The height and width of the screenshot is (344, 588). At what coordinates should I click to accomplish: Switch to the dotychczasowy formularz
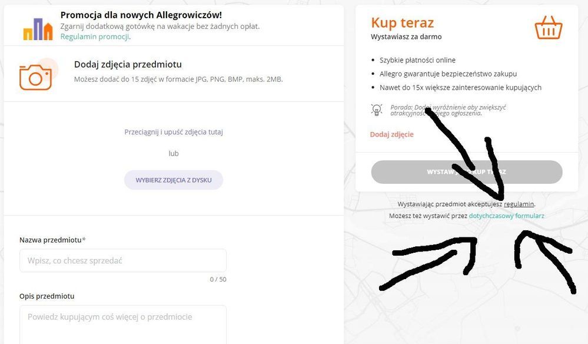pos(506,216)
